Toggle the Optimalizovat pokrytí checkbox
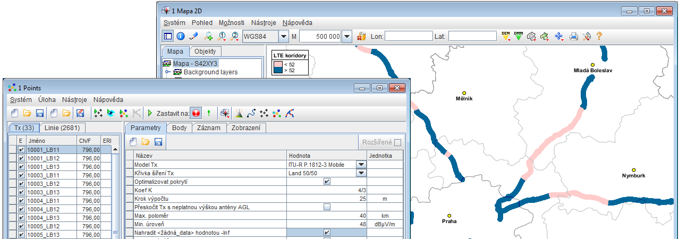The height and width of the screenshot is (239, 679). [x=327, y=182]
